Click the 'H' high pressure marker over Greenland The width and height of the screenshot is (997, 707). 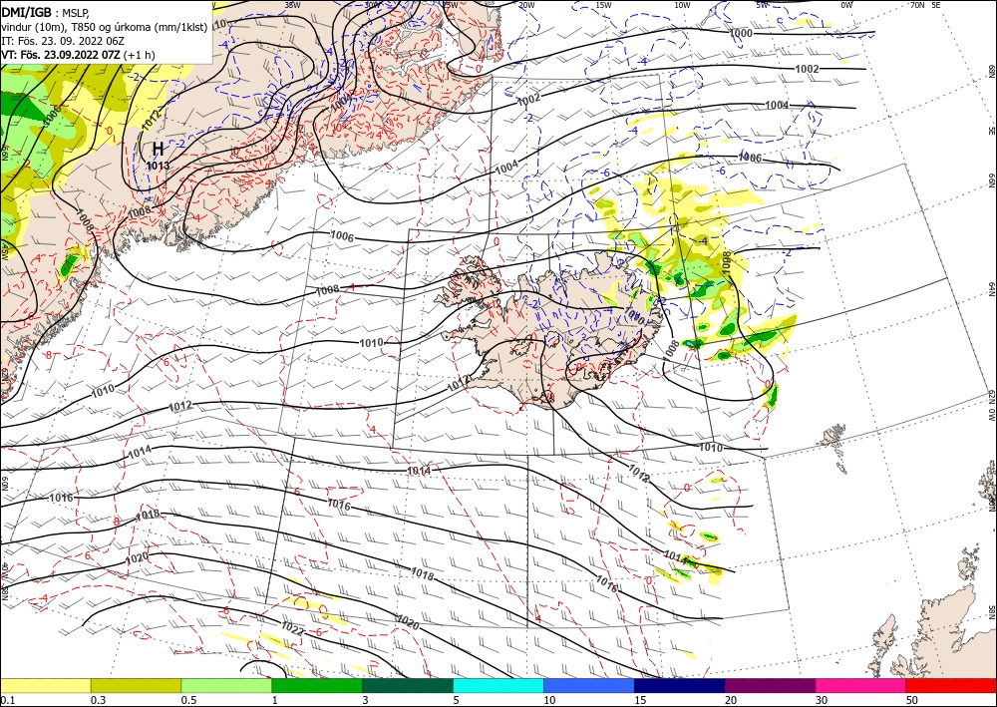(158, 150)
